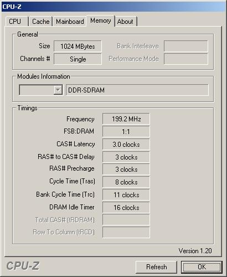
Task: Select the Mainboard tab
Action: pyautogui.click(x=70, y=22)
